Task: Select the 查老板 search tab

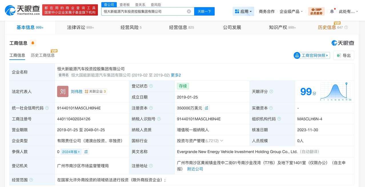Action: click(124, 5)
